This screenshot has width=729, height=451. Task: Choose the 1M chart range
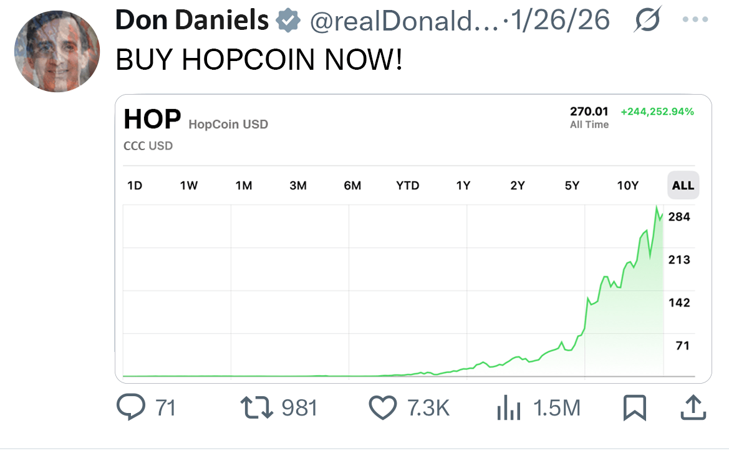(244, 186)
